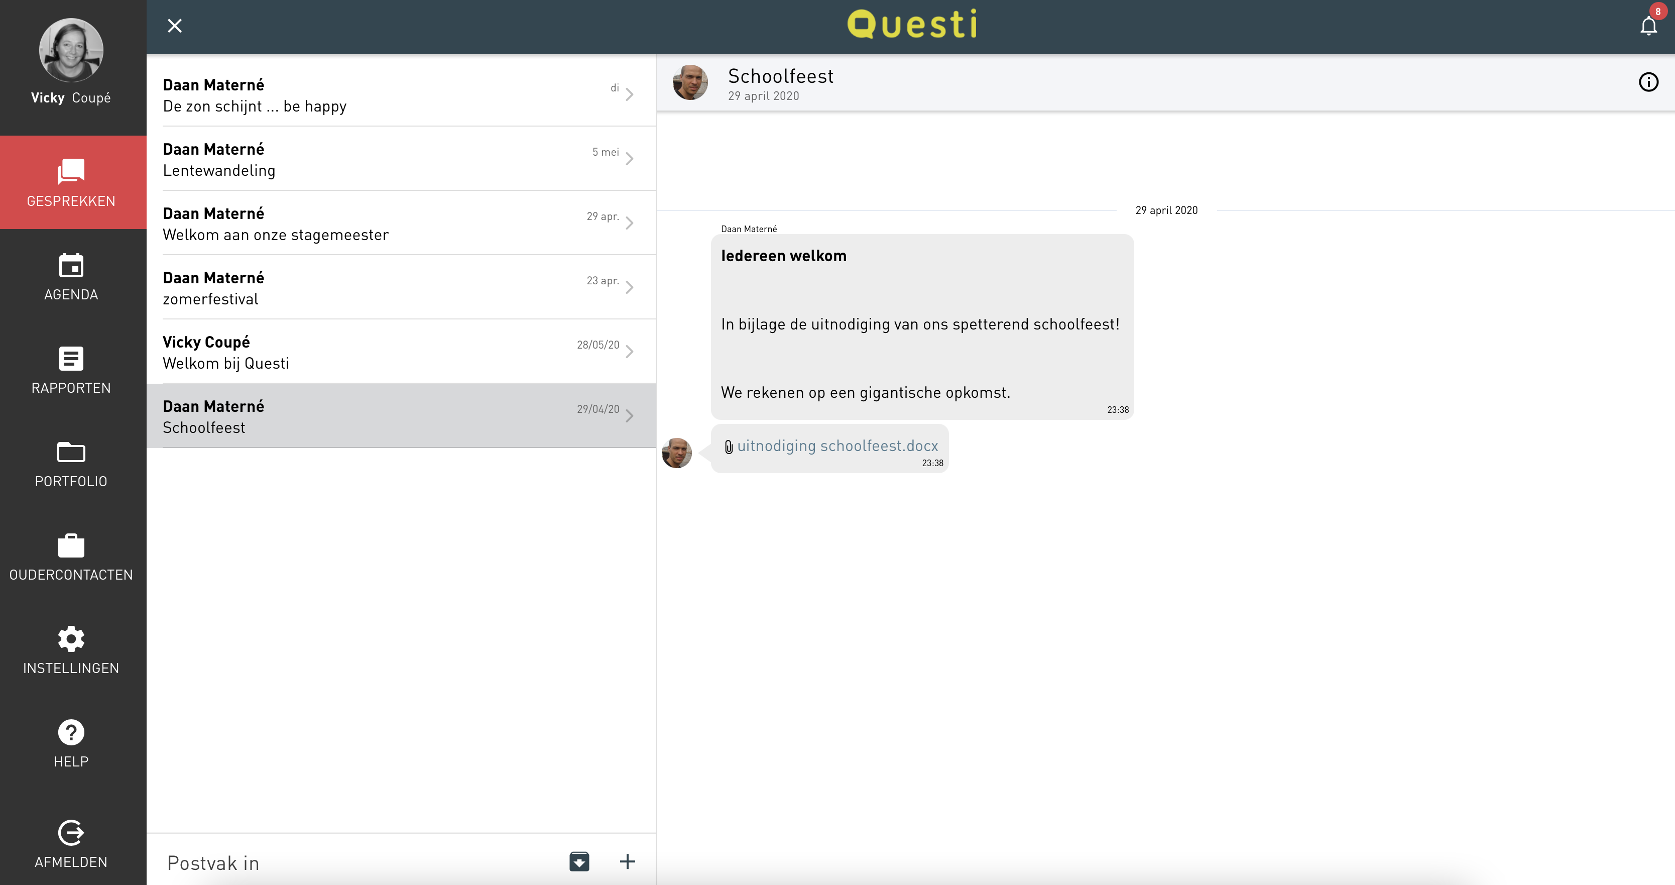Open chevron for Schoolfeest conversation
This screenshot has width=1675, height=885.
(x=630, y=416)
